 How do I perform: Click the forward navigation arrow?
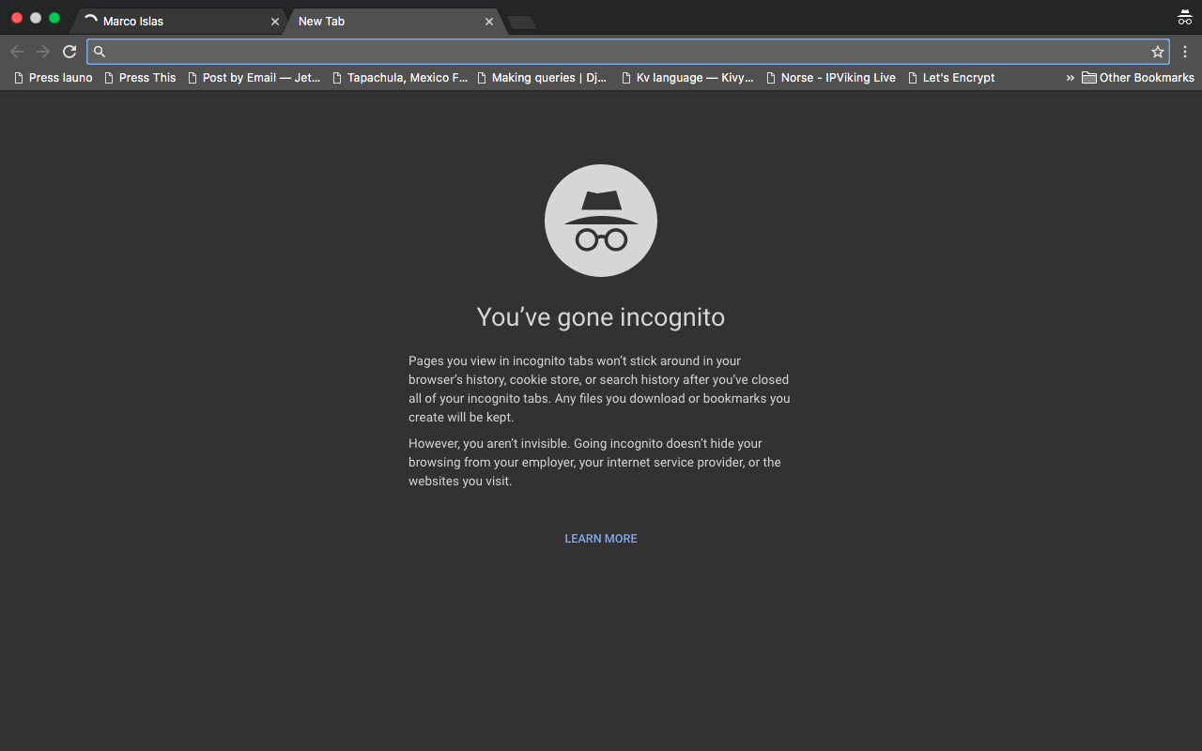click(x=43, y=52)
